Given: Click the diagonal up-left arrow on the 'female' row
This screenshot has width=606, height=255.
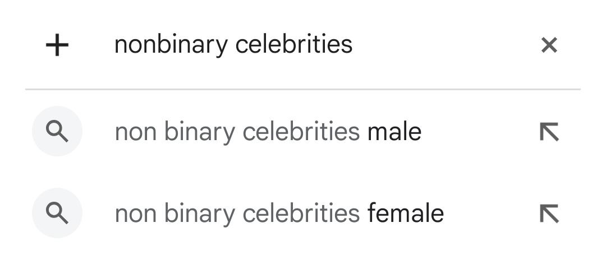Looking at the screenshot, I should point(549,214).
